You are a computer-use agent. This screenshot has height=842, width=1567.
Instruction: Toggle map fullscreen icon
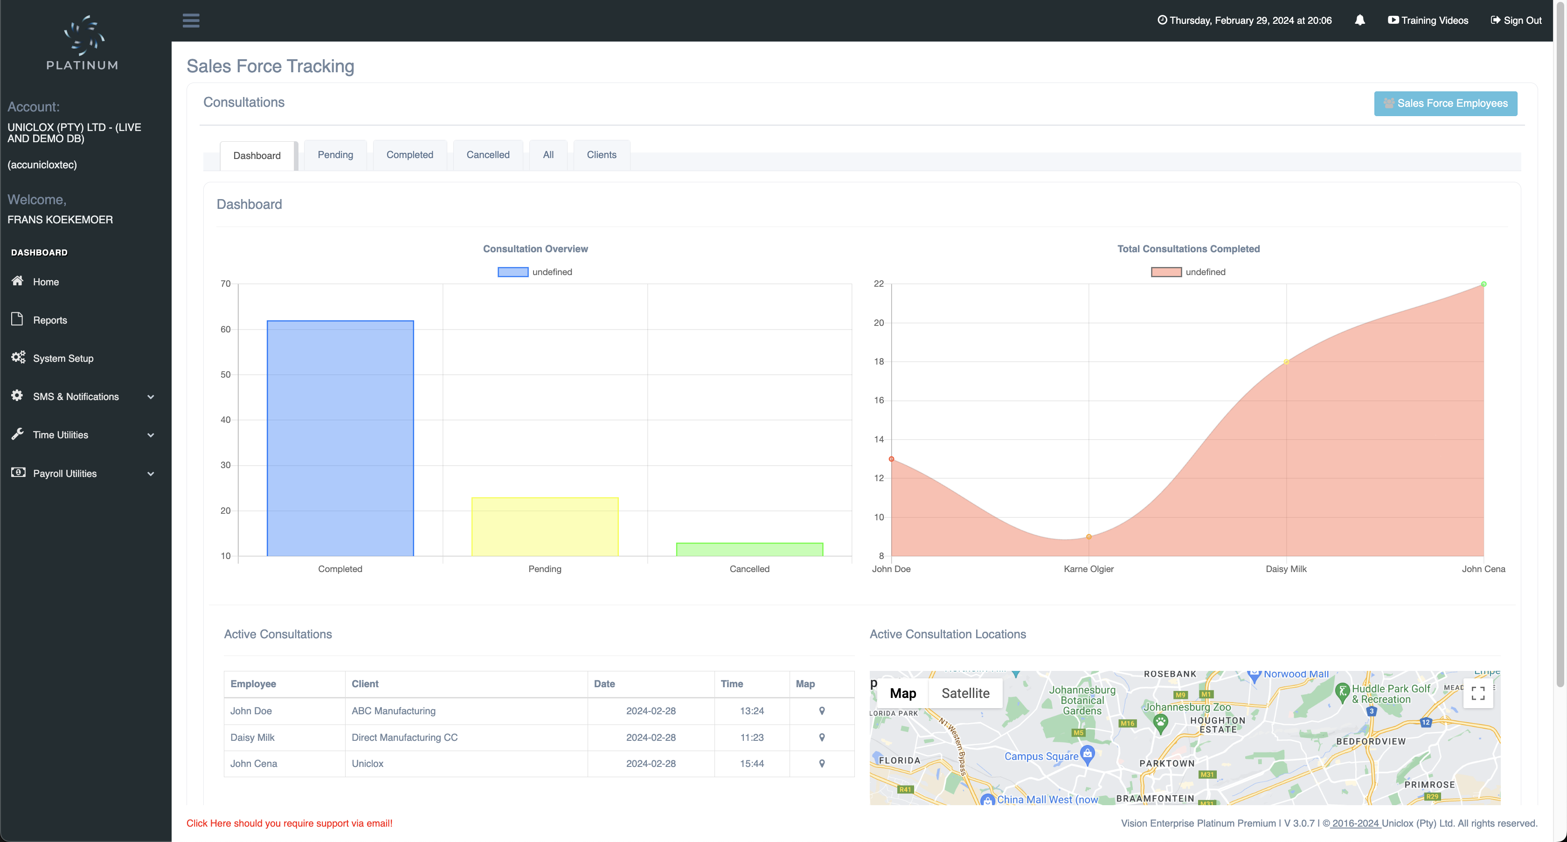(1477, 693)
